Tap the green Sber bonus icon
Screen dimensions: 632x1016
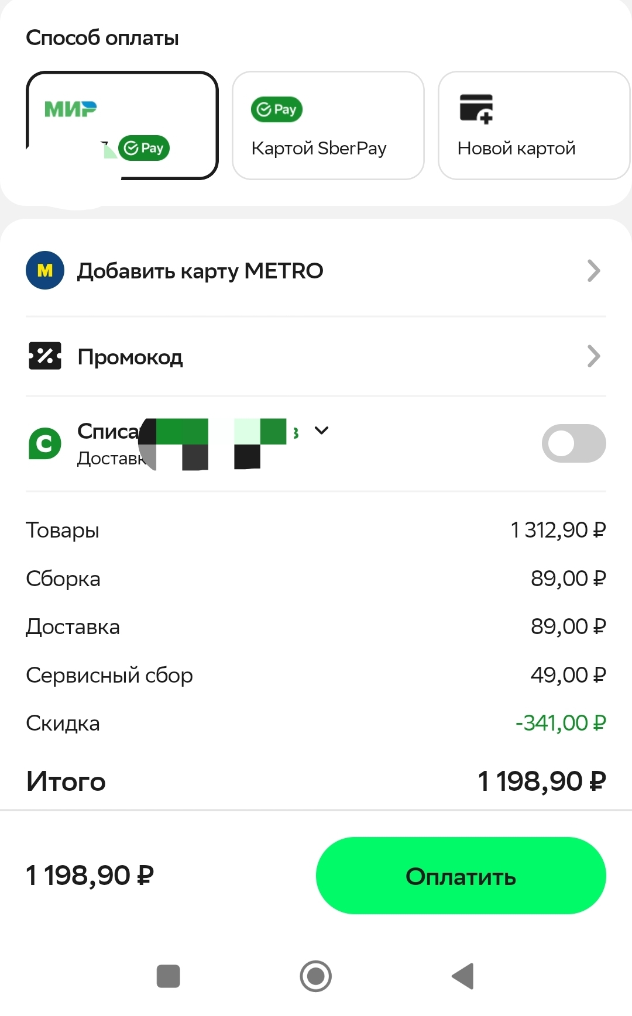click(x=45, y=443)
